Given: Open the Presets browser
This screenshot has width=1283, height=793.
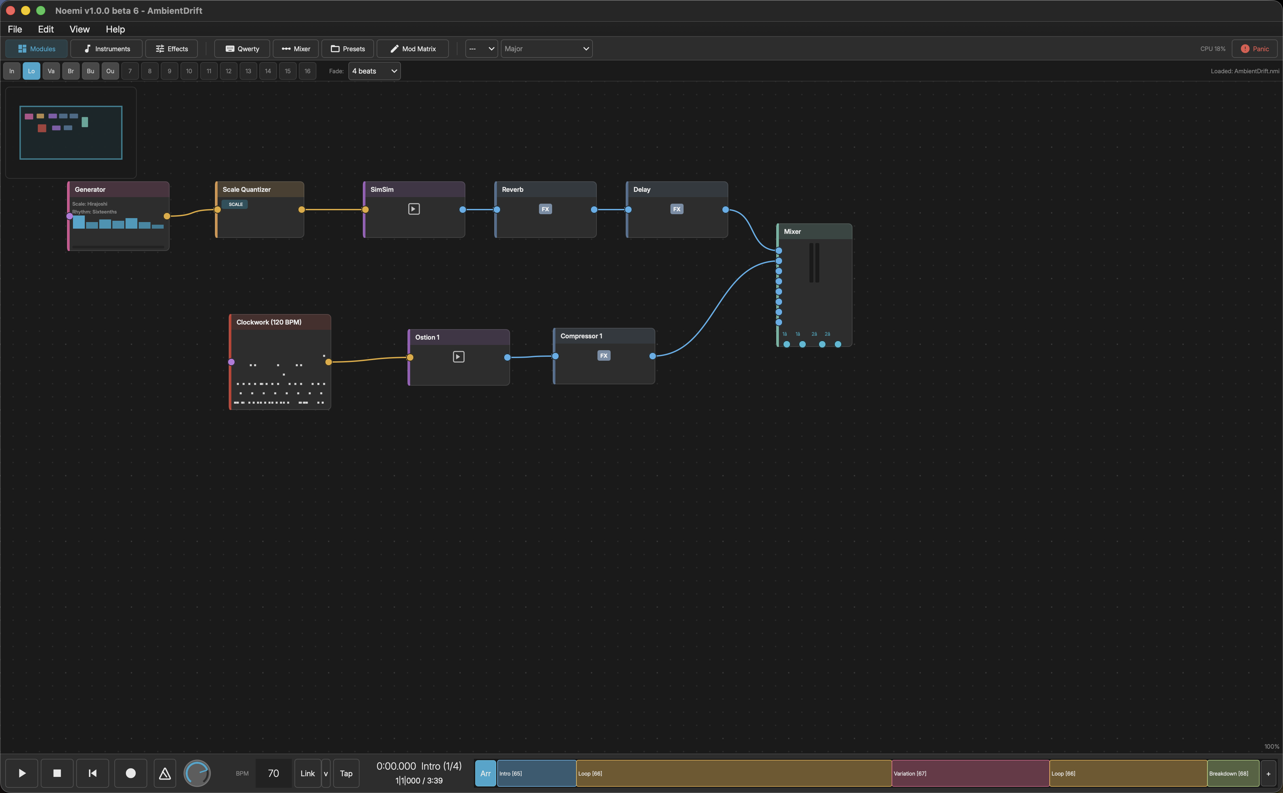Looking at the screenshot, I should [347, 49].
